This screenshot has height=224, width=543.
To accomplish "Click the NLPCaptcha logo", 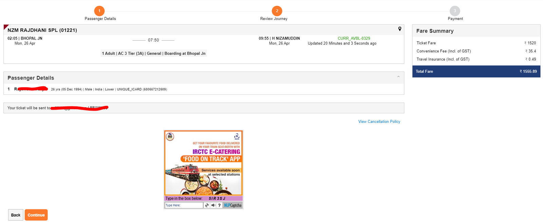I will click(x=233, y=205).
